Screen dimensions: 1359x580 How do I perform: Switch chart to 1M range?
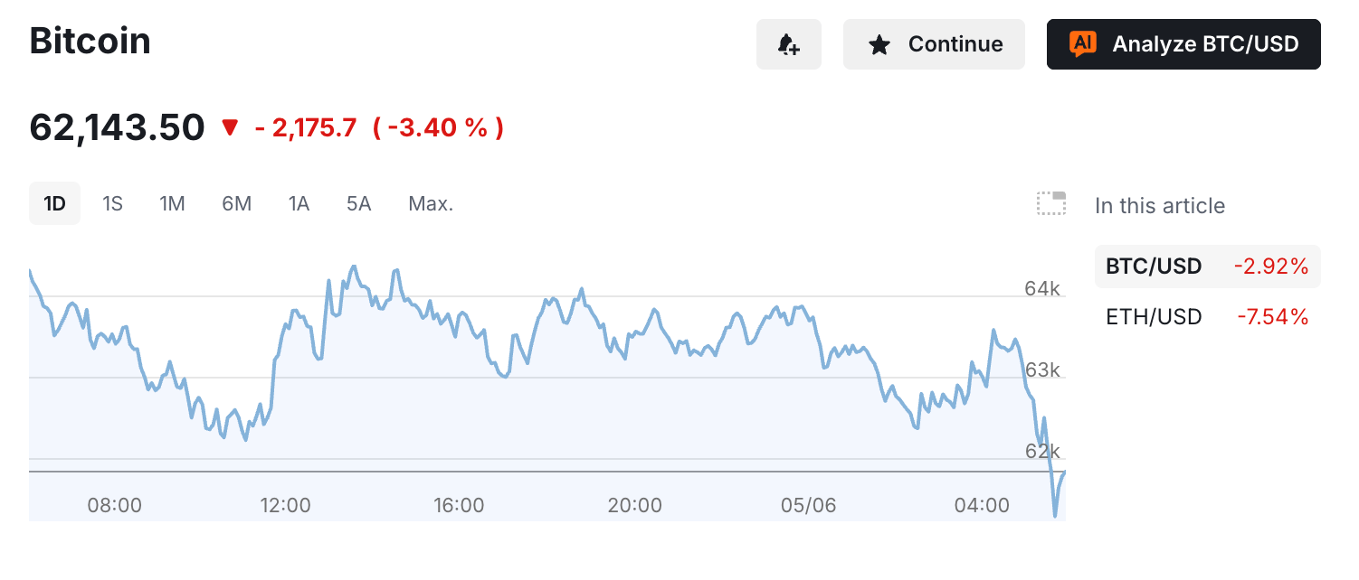click(x=172, y=203)
